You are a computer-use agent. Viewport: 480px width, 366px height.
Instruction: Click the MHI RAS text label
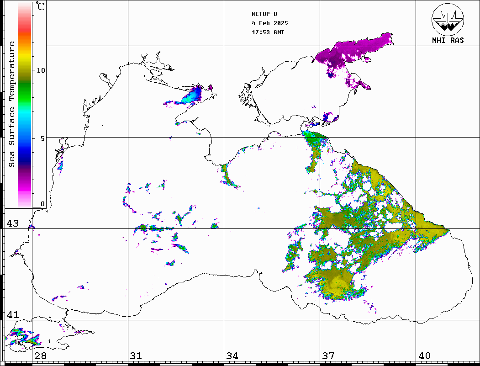pos(448,40)
